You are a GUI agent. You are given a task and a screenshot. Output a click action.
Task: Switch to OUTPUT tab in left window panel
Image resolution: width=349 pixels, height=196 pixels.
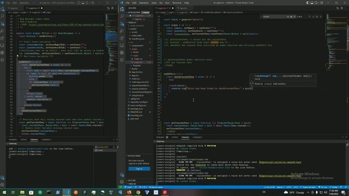23,140
